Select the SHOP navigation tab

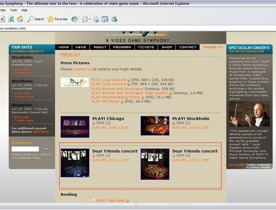pos(167,47)
